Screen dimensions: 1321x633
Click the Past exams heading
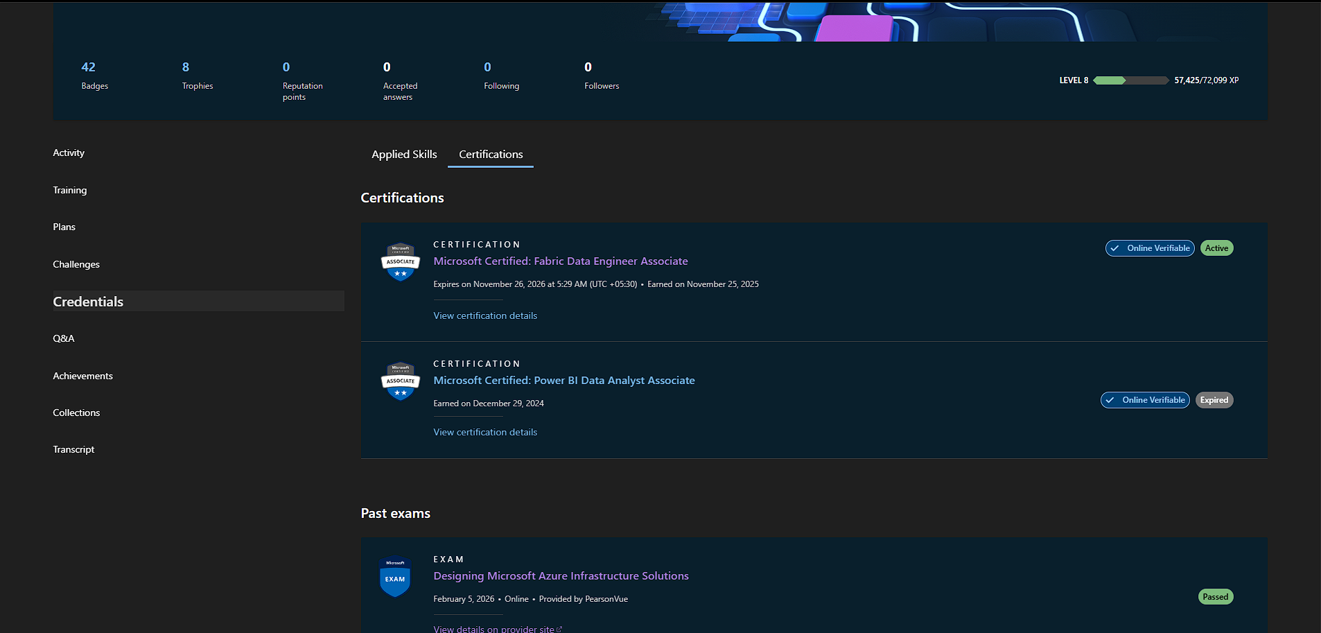click(x=395, y=513)
